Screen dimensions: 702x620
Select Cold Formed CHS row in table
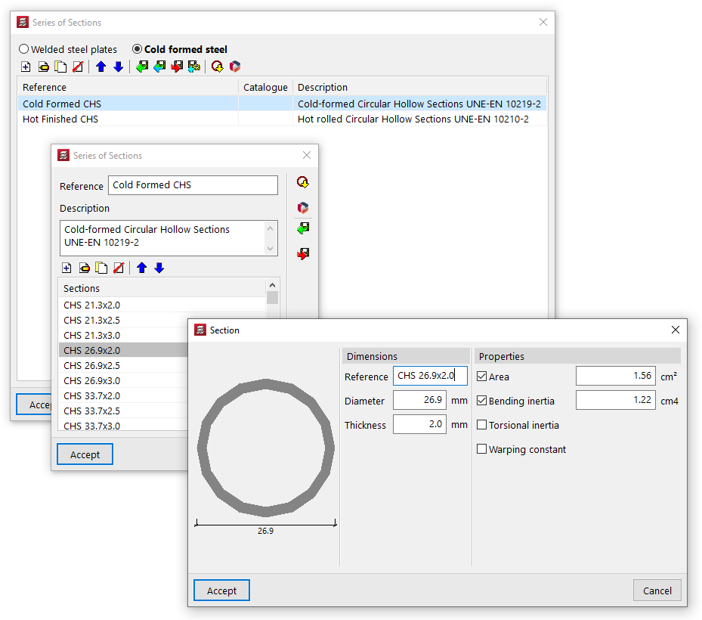(282, 104)
